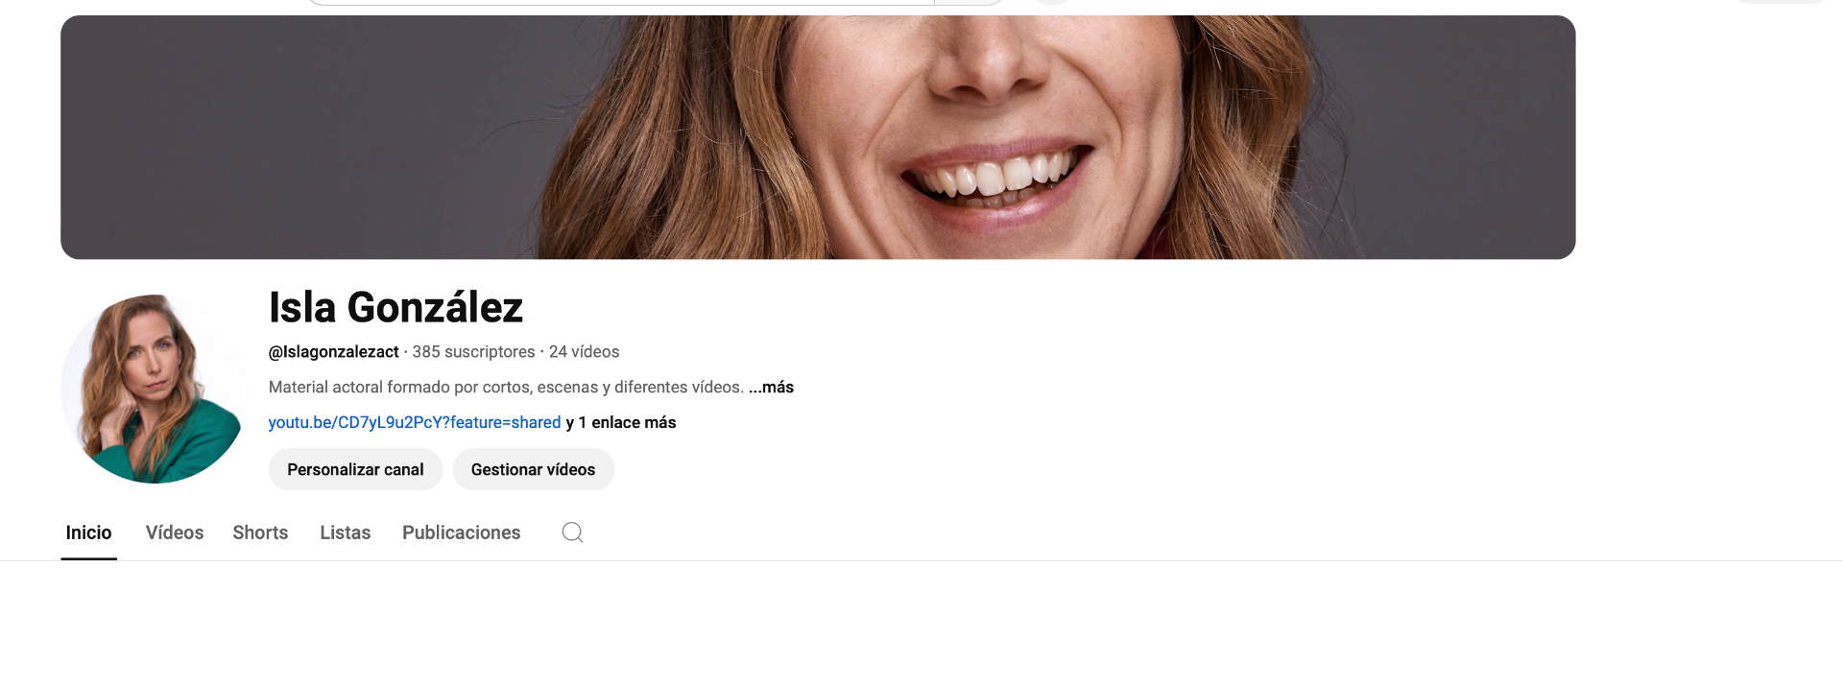Click the Gestionar vídeos button
The width and height of the screenshot is (1843, 686).
533,469
